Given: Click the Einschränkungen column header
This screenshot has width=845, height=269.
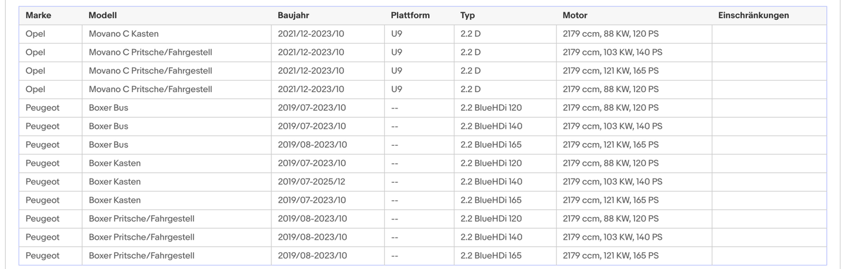Looking at the screenshot, I should tap(753, 16).
